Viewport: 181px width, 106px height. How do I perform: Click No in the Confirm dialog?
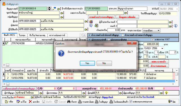click(104, 63)
